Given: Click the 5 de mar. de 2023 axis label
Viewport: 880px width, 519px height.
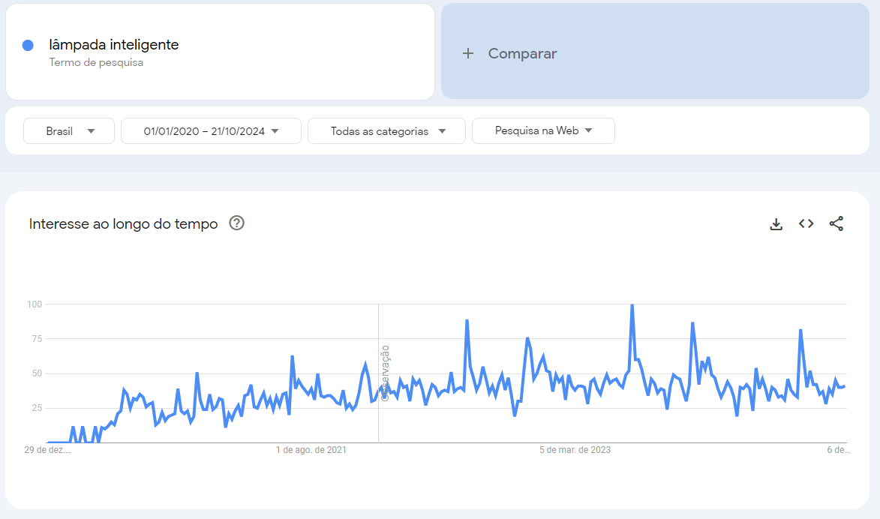Looking at the screenshot, I should click(x=575, y=450).
